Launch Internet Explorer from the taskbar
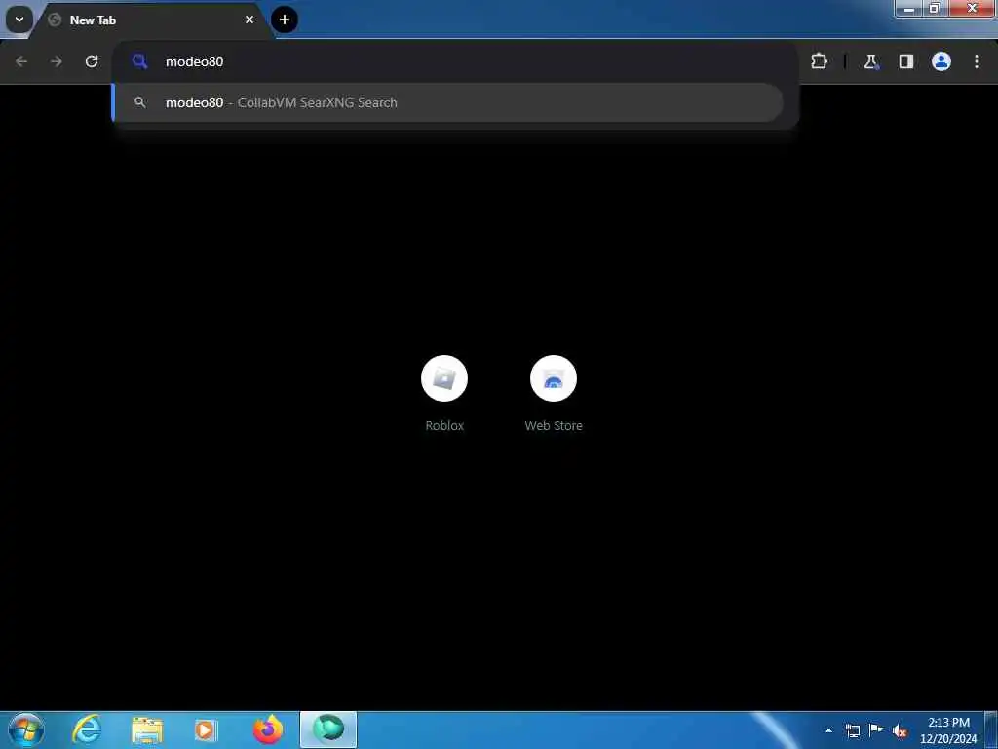This screenshot has width=998, height=749. 87,729
